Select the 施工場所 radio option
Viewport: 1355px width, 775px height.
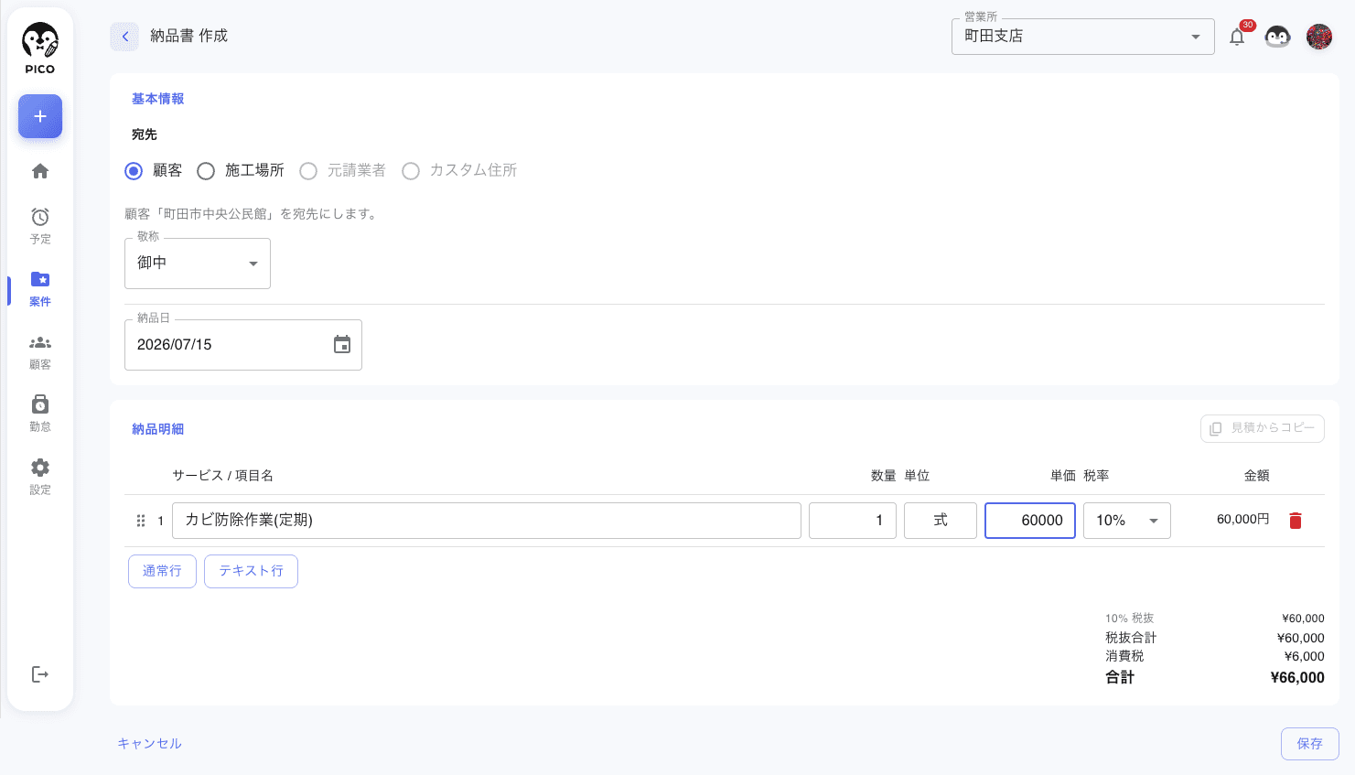point(206,171)
